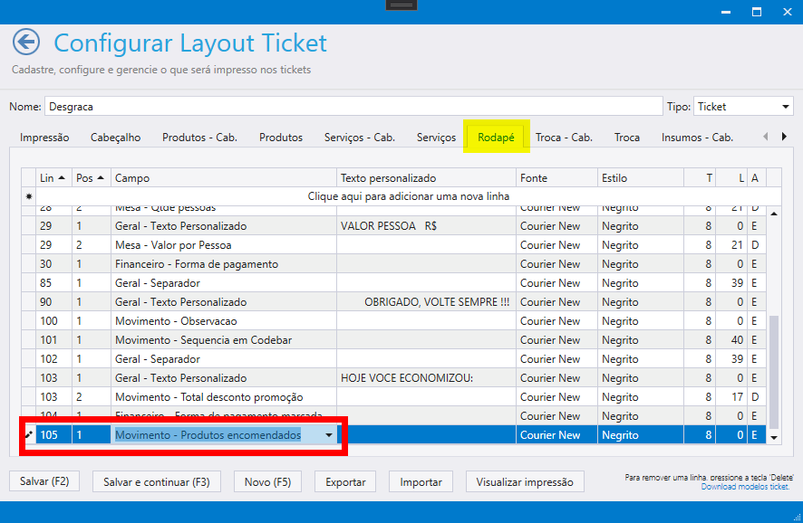The height and width of the screenshot is (523, 803).
Task: Click the Lin value 90 cell
Action: (53, 301)
